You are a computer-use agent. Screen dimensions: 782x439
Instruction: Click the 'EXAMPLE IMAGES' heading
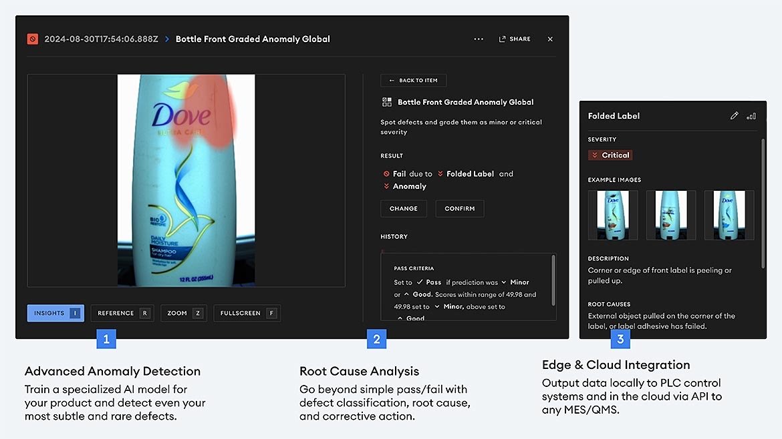click(x=614, y=179)
